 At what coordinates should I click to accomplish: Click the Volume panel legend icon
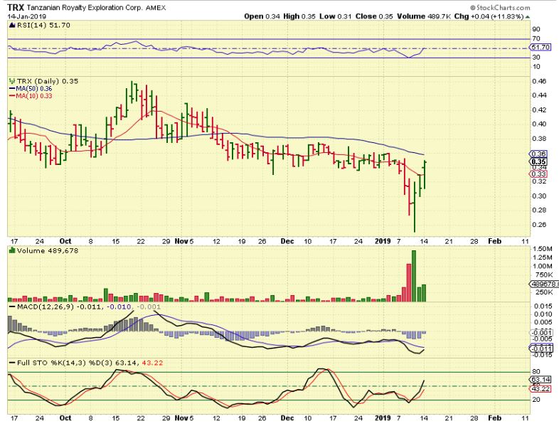pos(11,250)
